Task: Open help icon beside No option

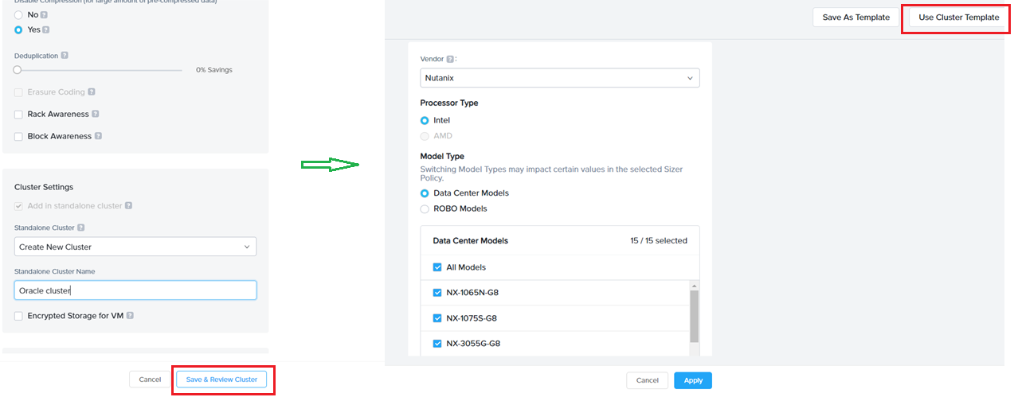Action: tap(44, 15)
